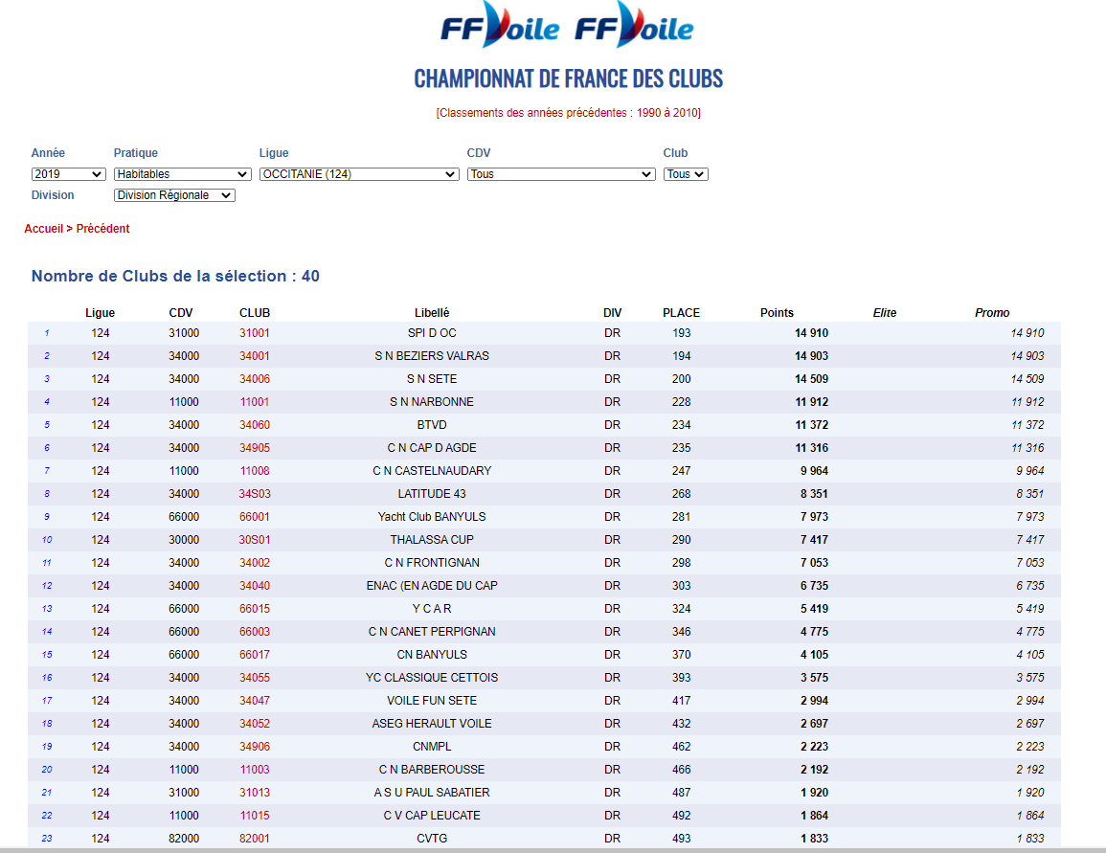Open club code 30S01 link
Image resolution: width=1106 pixels, height=853 pixels.
pyautogui.click(x=255, y=540)
